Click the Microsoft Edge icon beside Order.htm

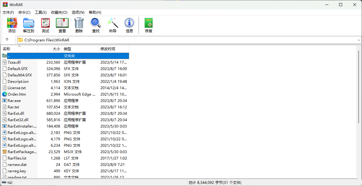point(4,94)
